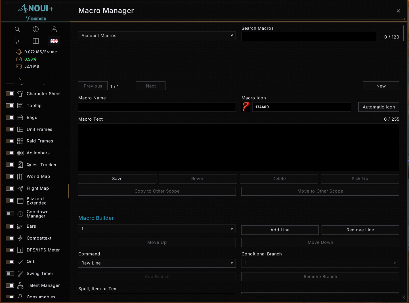Open the info circle icon
Screen dimensions: 409x303
tap(36, 29)
